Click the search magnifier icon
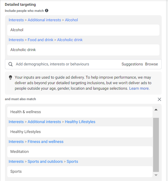168x181 pixels. 10,64
